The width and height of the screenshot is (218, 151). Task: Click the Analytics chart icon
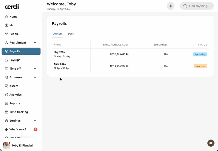(x=6, y=95)
